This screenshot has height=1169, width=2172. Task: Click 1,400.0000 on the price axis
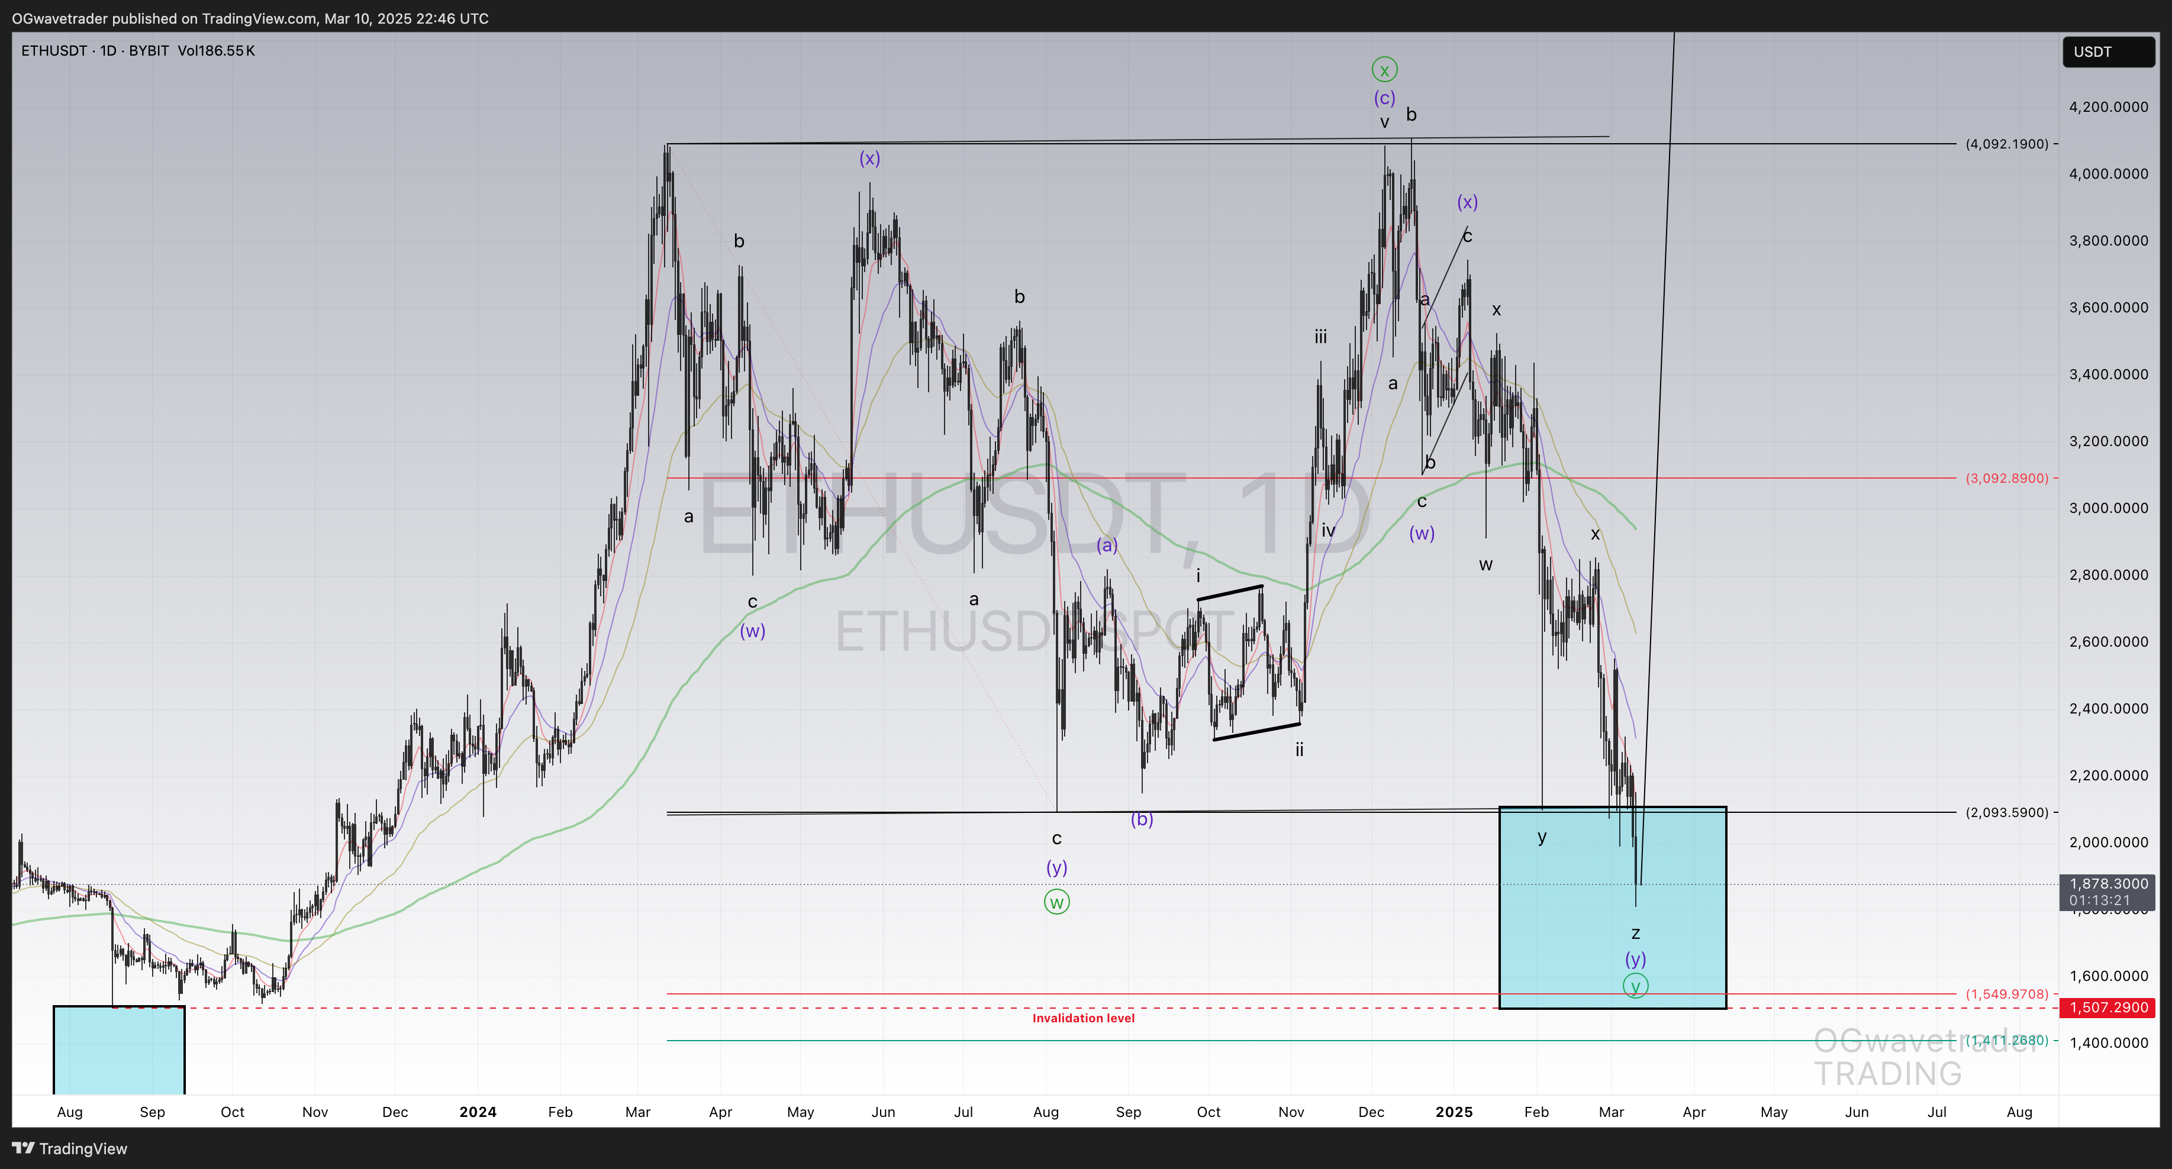click(2108, 1042)
